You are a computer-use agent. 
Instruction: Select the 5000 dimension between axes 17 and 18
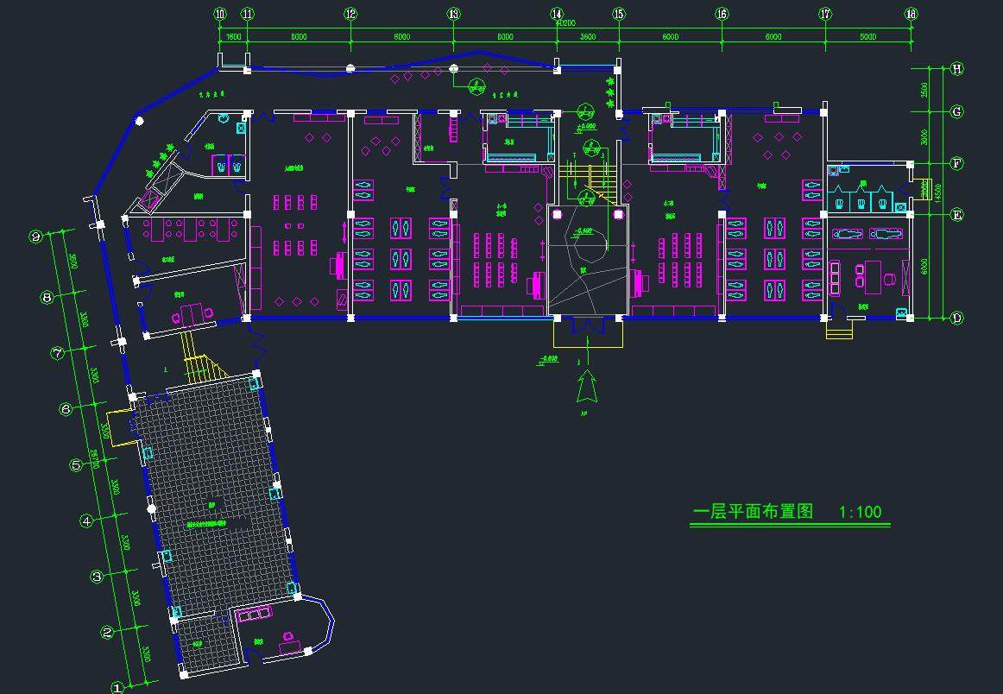(867, 37)
